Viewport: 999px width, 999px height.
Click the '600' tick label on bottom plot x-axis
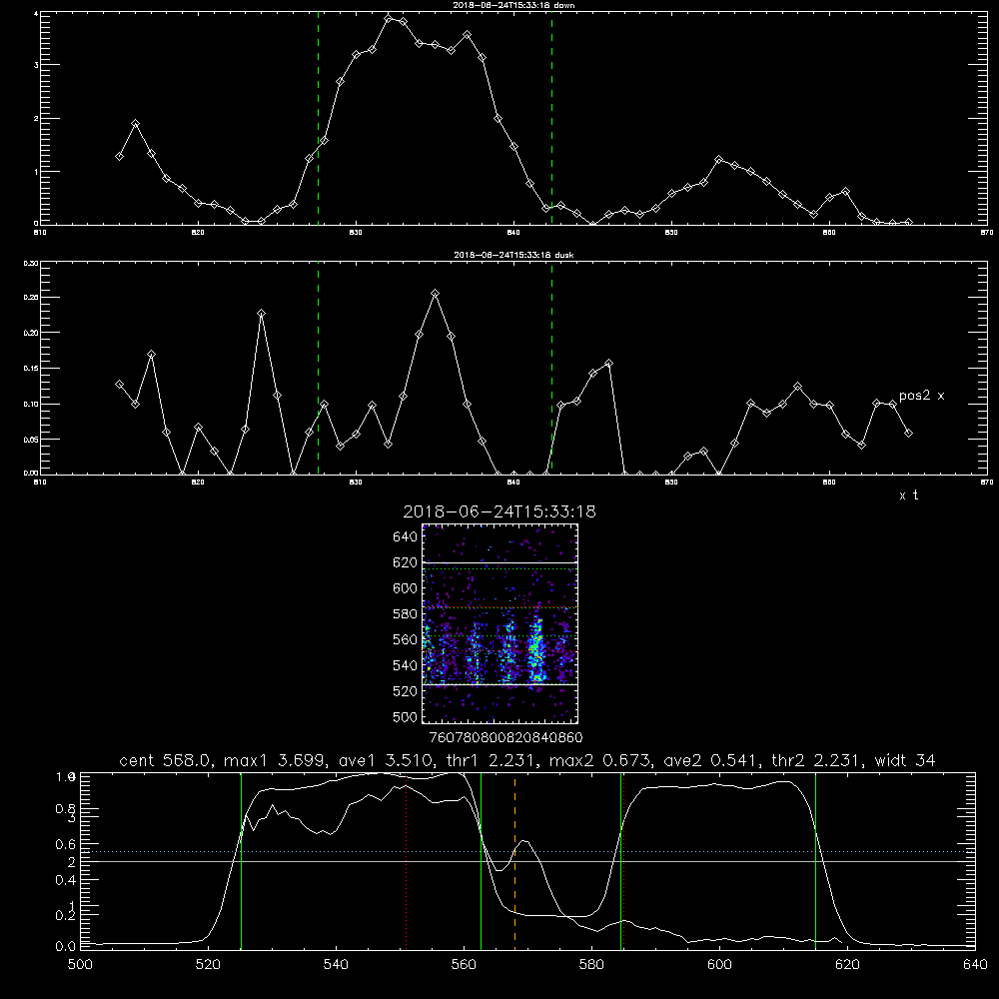[x=720, y=965]
